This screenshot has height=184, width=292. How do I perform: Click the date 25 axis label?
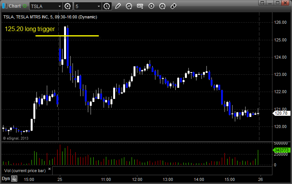pyautogui.click(x=60, y=179)
